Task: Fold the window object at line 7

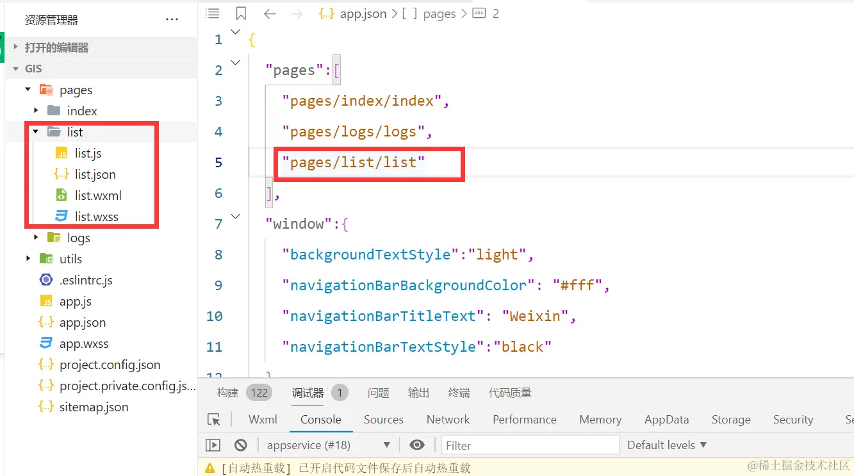Action: coord(235,216)
